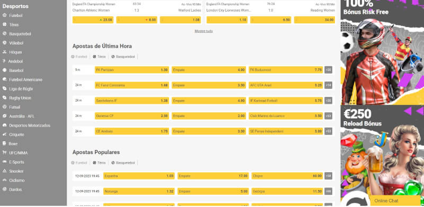
Task: Bet on Empate 4.00 in FK Partizan row
Action: pyautogui.click(x=209, y=70)
